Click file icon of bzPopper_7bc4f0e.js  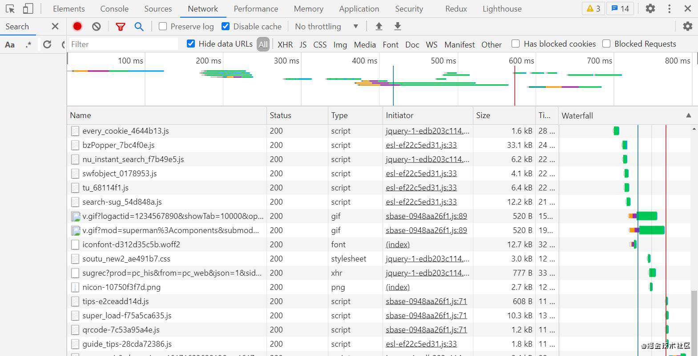pyautogui.click(x=75, y=145)
